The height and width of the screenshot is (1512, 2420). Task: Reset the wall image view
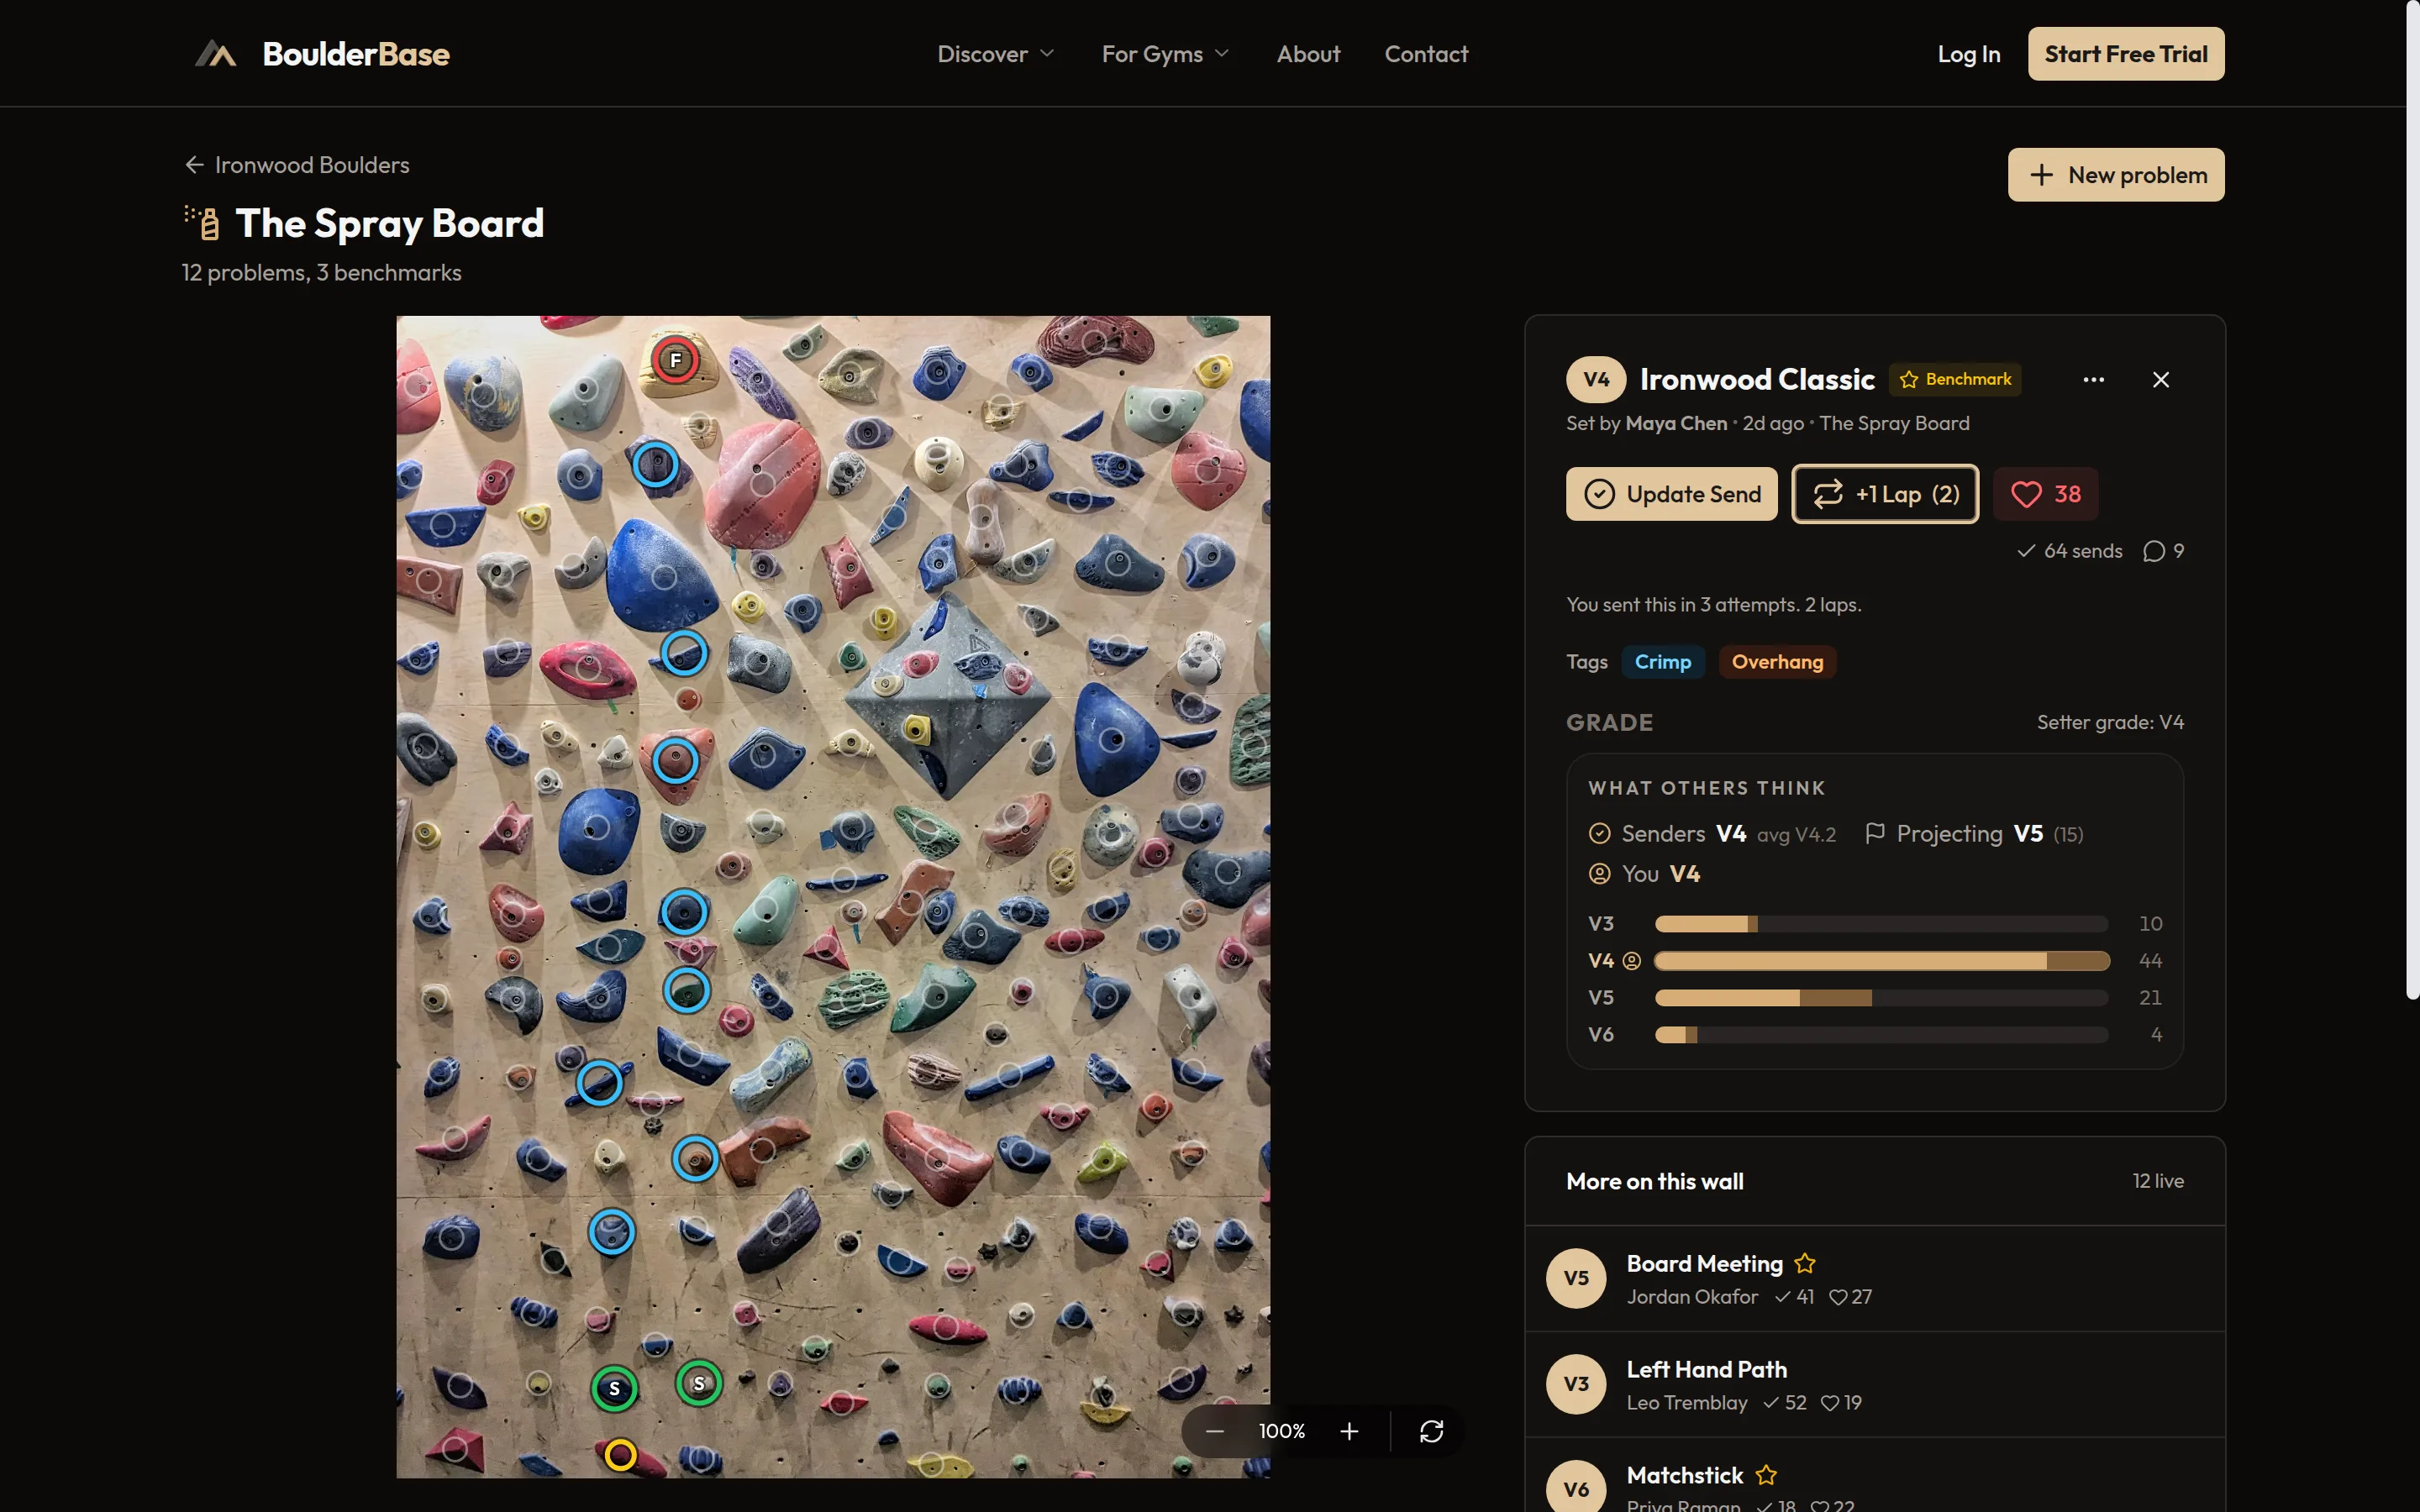click(x=1431, y=1431)
